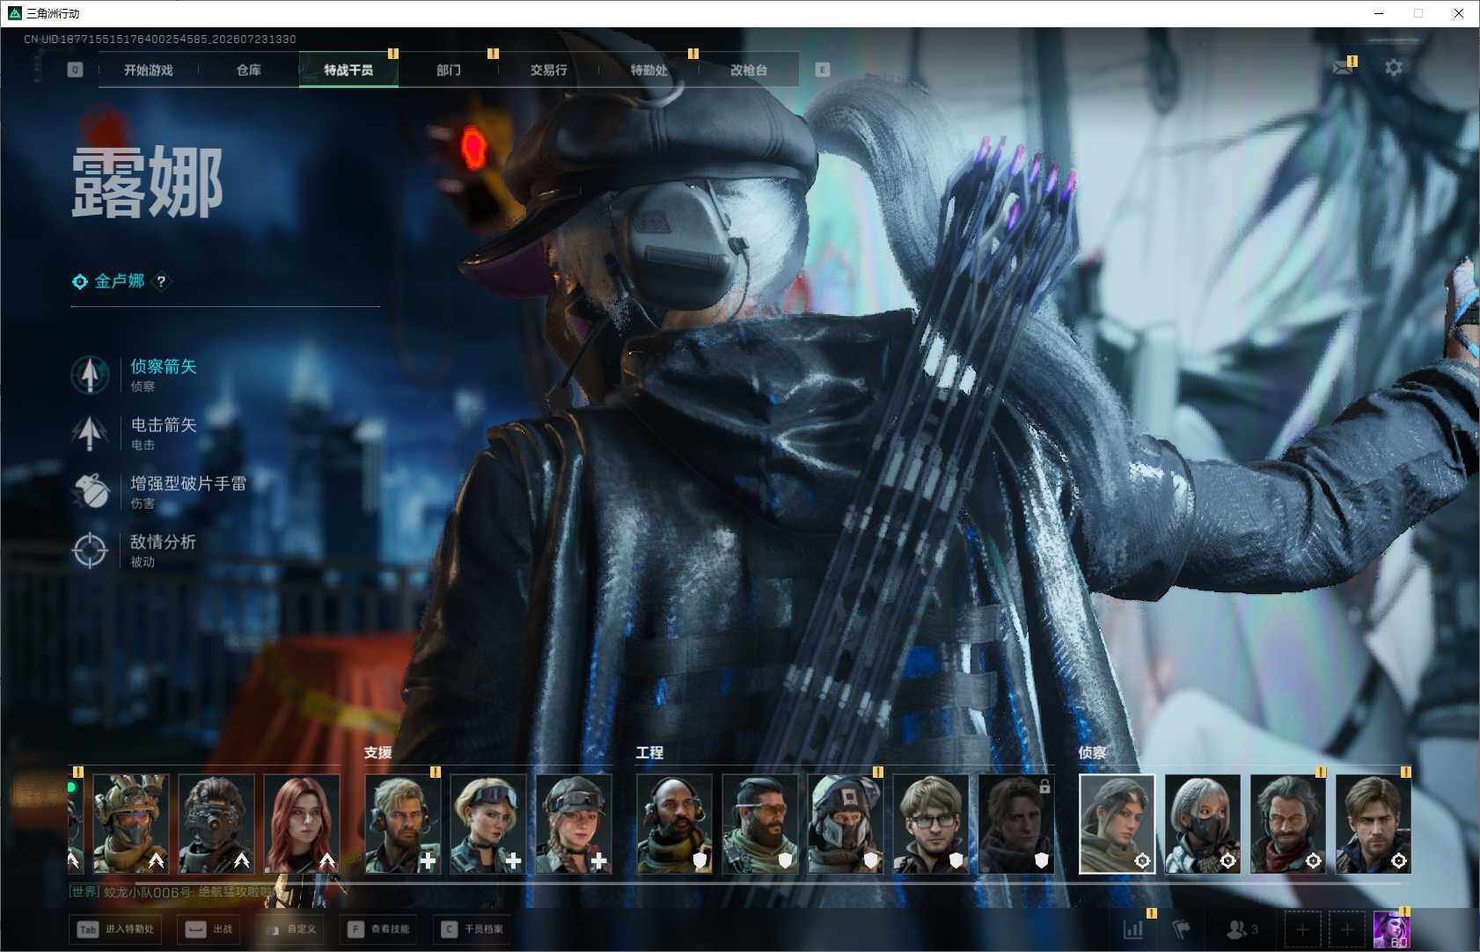Click the player avatar at bottom right

point(1391,930)
